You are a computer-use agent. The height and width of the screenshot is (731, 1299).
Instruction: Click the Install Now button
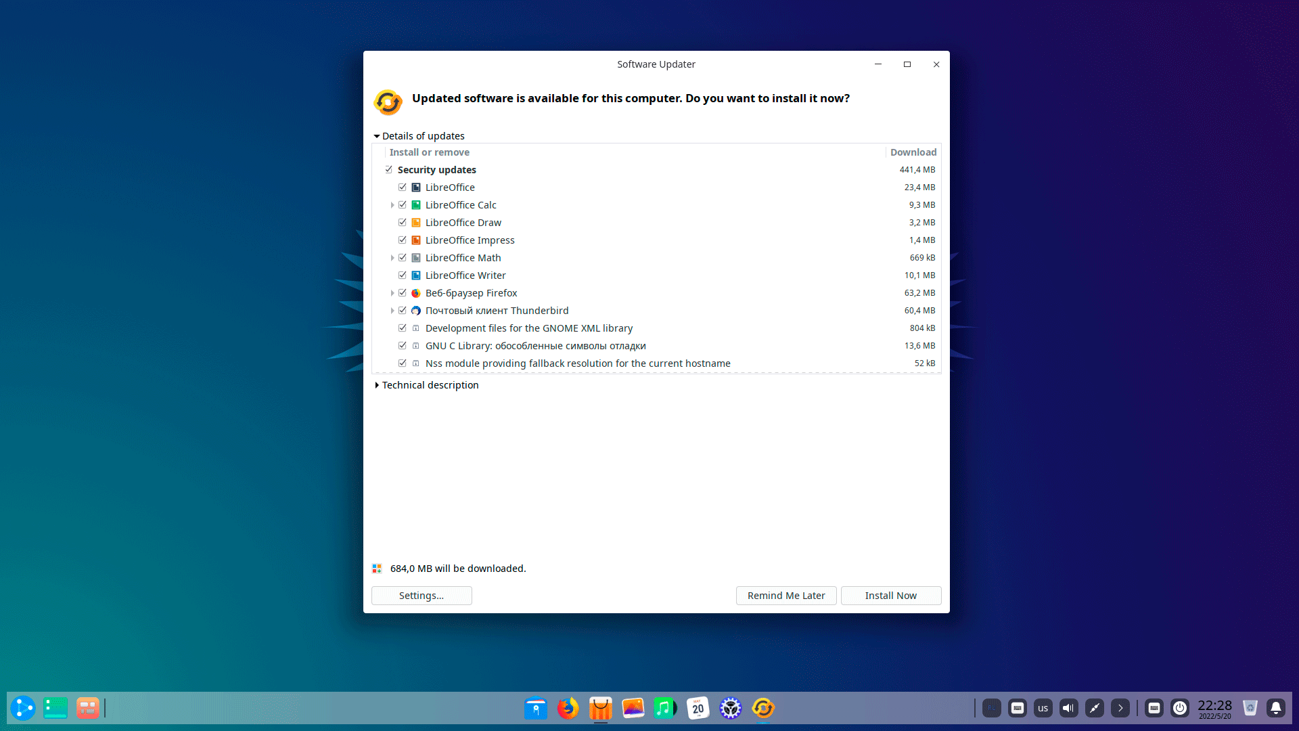(890, 596)
